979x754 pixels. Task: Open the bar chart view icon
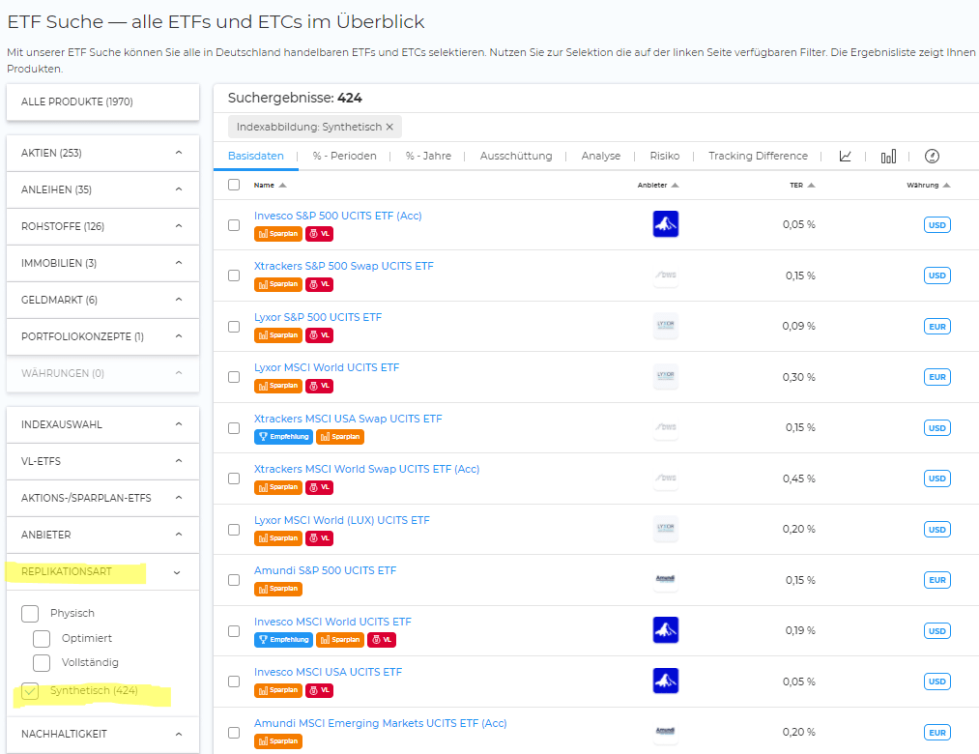pos(888,157)
